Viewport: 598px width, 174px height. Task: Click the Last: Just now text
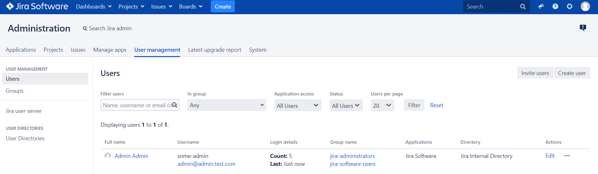(x=288, y=164)
